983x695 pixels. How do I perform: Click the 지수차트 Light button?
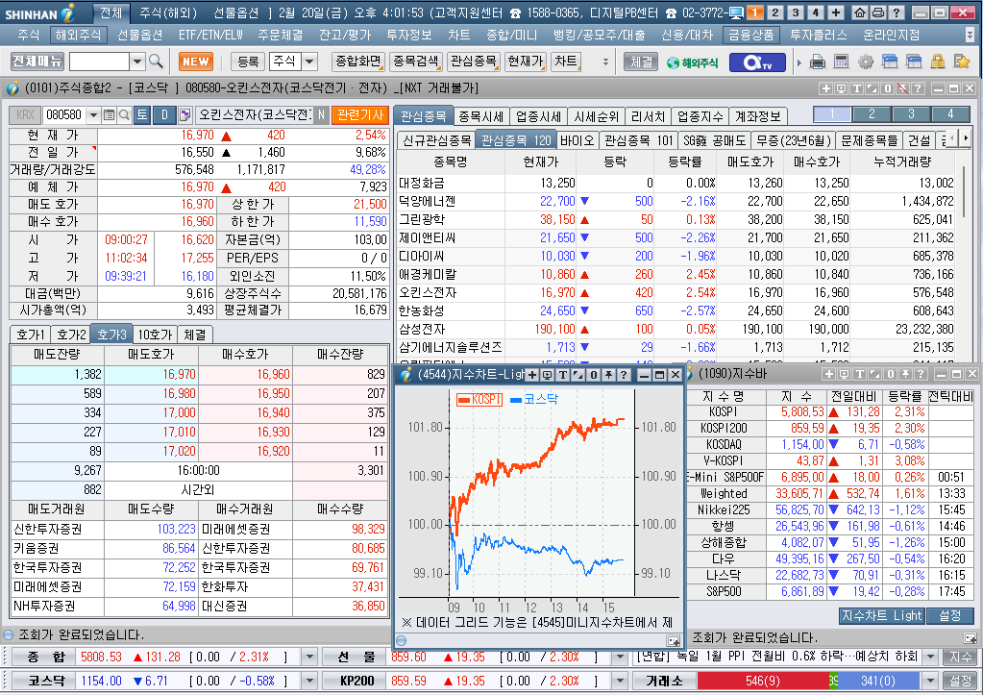click(881, 616)
